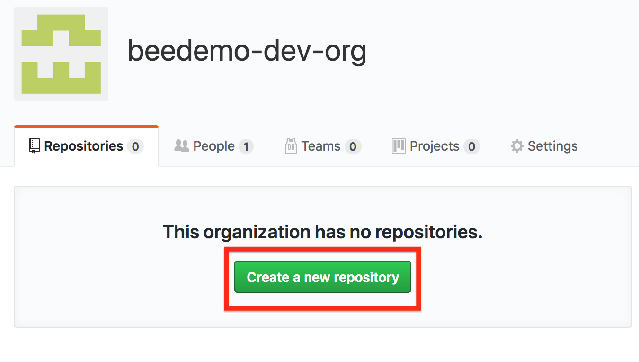
Task: Open the Repositories tab
Action: tap(86, 146)
